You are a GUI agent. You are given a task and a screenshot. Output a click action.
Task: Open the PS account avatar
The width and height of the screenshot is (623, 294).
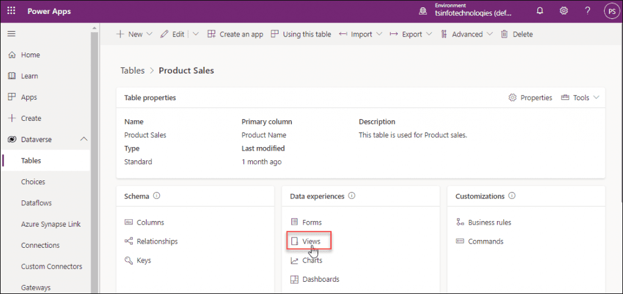[x=611, y=11]
